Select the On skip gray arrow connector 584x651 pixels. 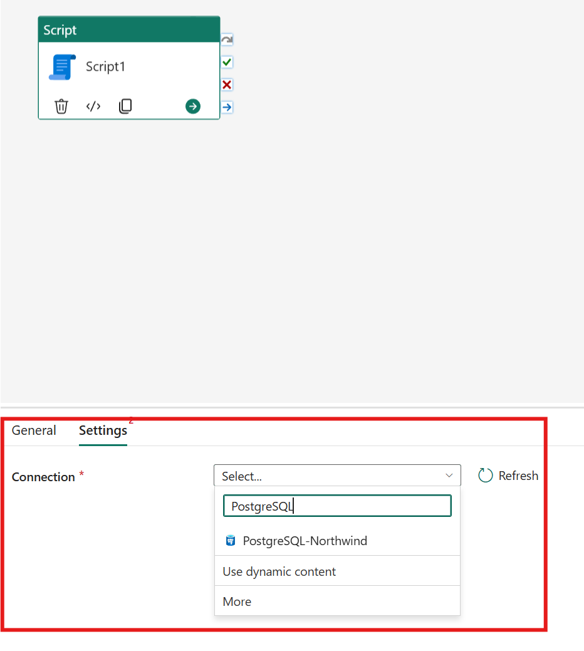[227, 40]
